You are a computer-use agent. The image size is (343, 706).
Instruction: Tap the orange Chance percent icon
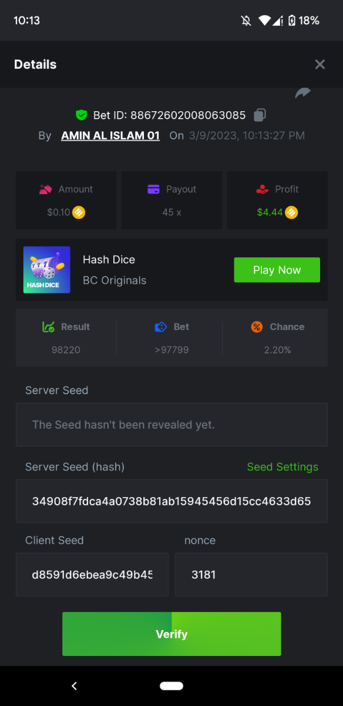coord(256,327)
